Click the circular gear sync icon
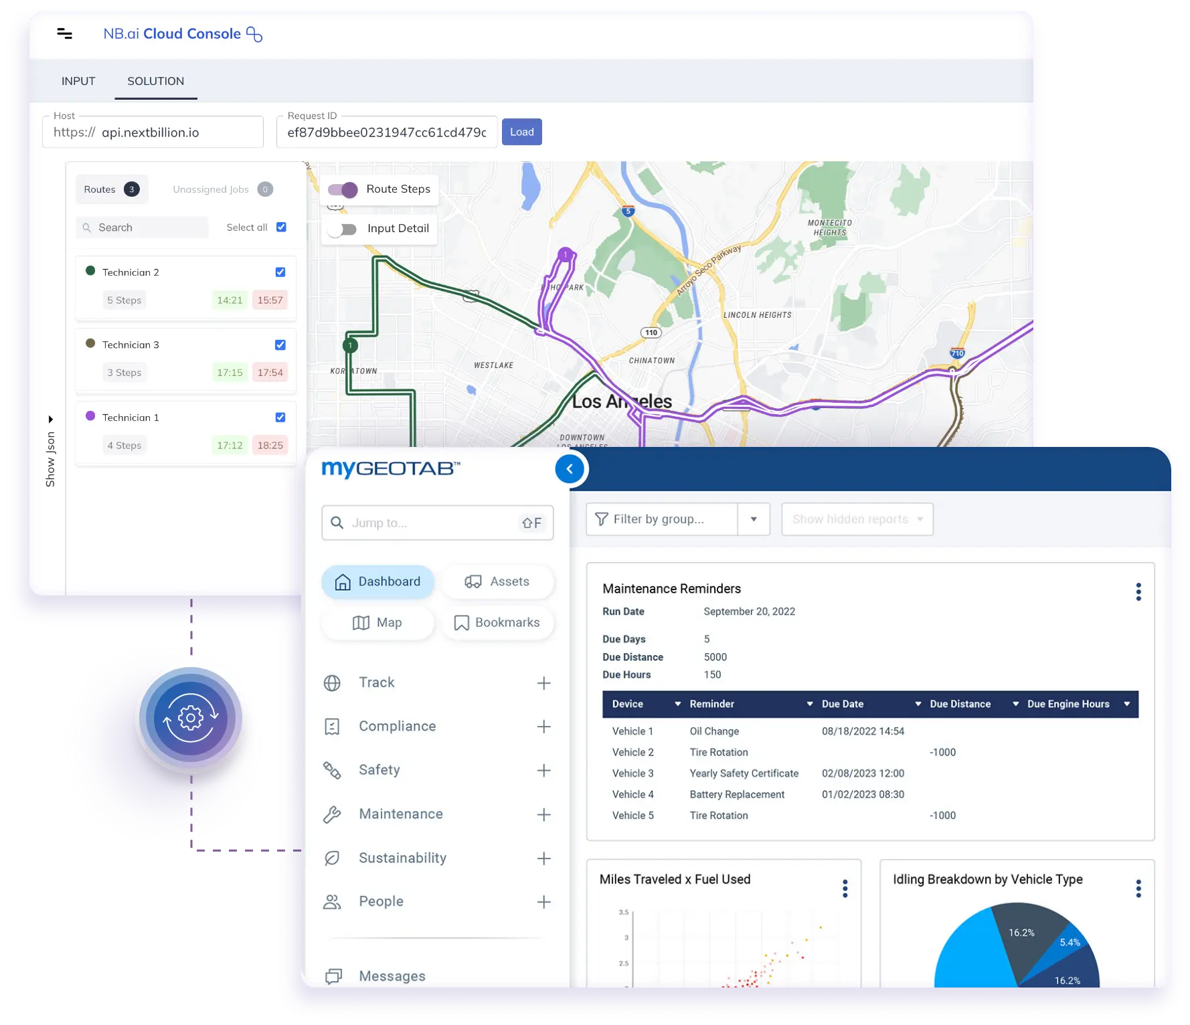1190x1025 pixels. (191, 719)
